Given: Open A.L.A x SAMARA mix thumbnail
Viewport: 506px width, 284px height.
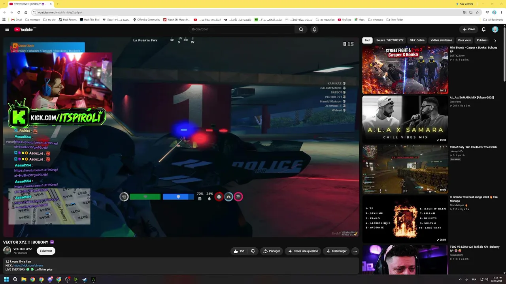Looking at the screenshot, I should [405, 120].
